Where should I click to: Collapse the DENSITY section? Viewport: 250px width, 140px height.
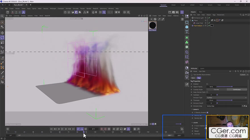[192, 109]
